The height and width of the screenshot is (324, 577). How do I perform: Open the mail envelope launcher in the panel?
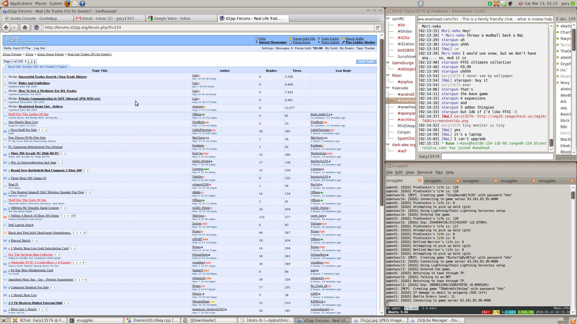coord(75,4)
